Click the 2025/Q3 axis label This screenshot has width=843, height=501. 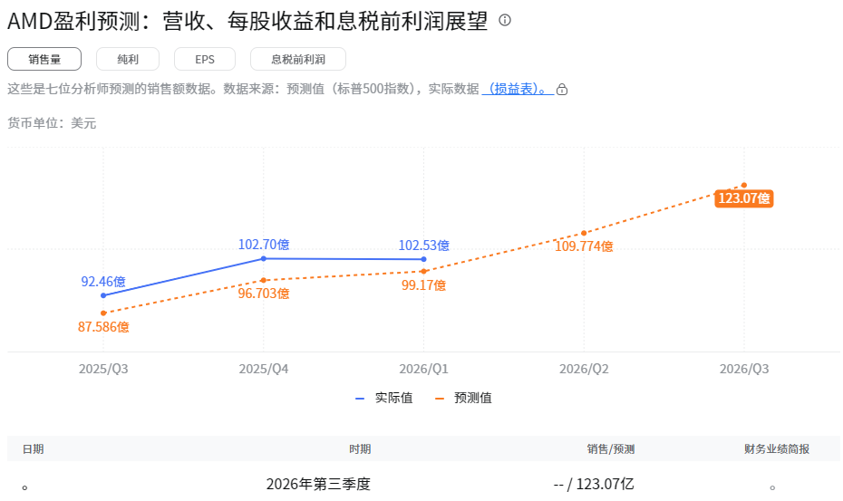click(103, 369)
